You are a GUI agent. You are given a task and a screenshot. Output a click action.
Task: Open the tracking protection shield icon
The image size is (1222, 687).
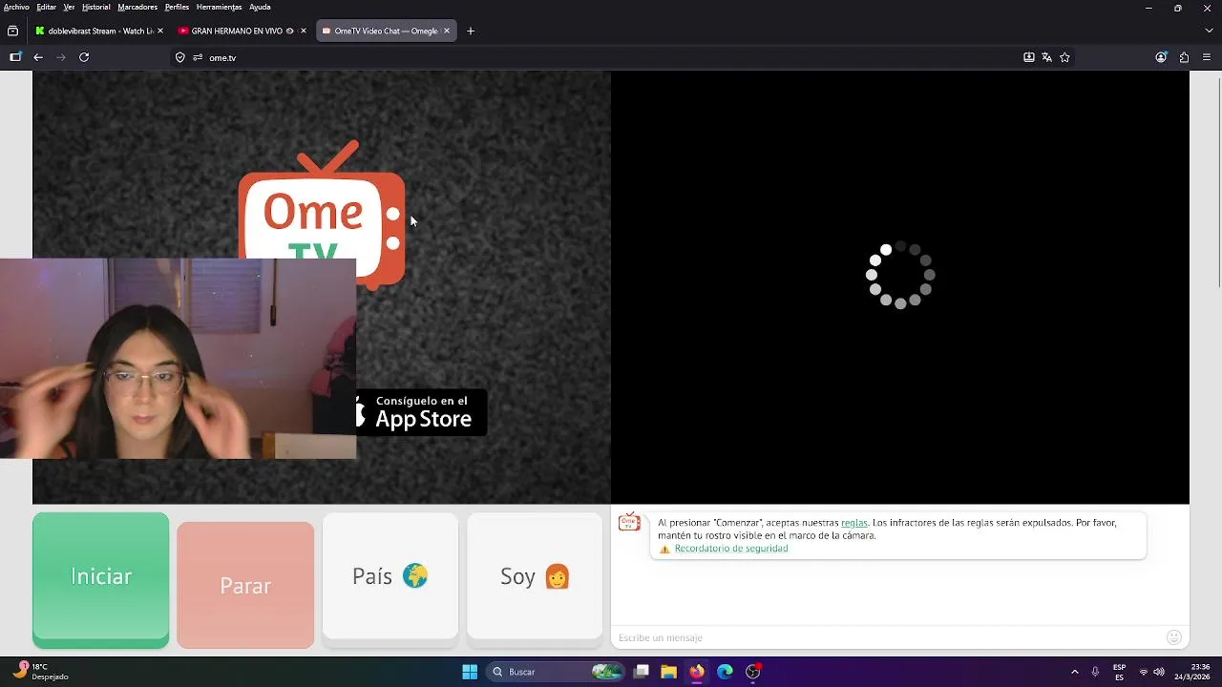point(179,57)
